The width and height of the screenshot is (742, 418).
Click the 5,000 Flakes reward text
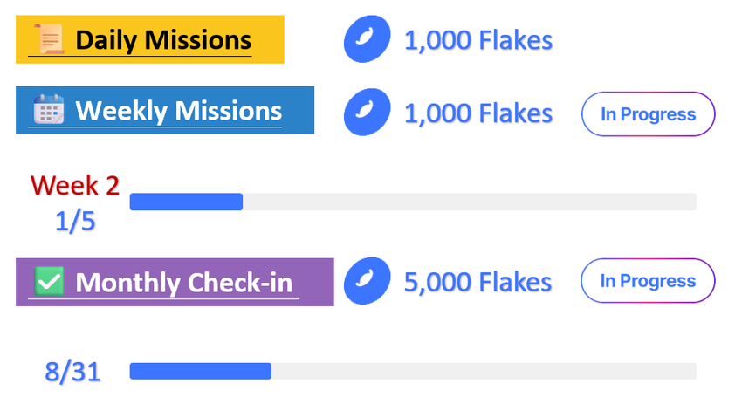coord(477,282)
